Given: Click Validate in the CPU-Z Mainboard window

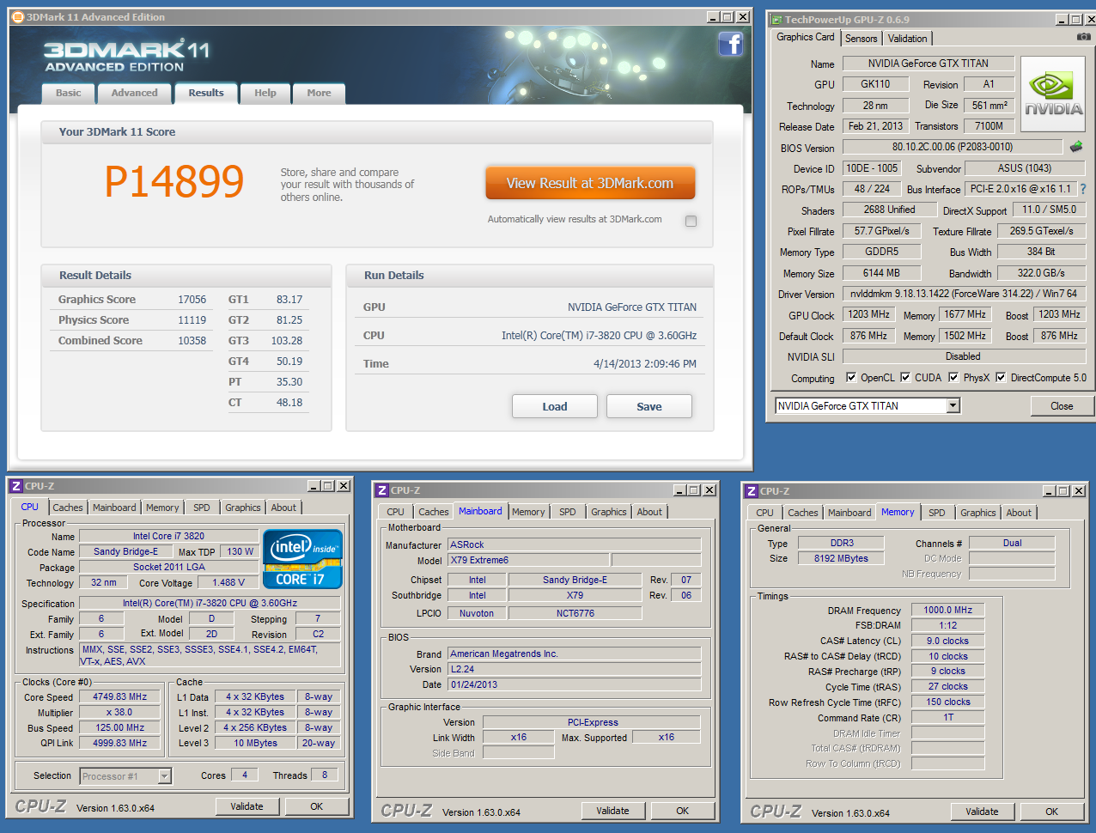Looking at the screenshot, I should (x=612, y=811).
